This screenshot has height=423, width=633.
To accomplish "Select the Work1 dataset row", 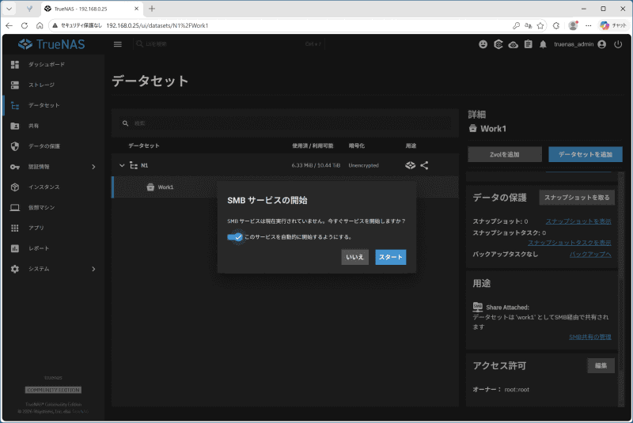I will point(285,187).
